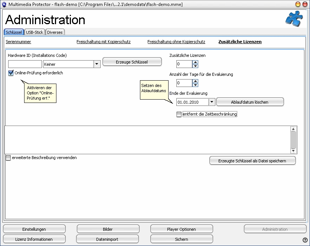Click the blue puzzle piece logo icon
The width and height of the screenshot is (310, 246).
pos(294,19)
